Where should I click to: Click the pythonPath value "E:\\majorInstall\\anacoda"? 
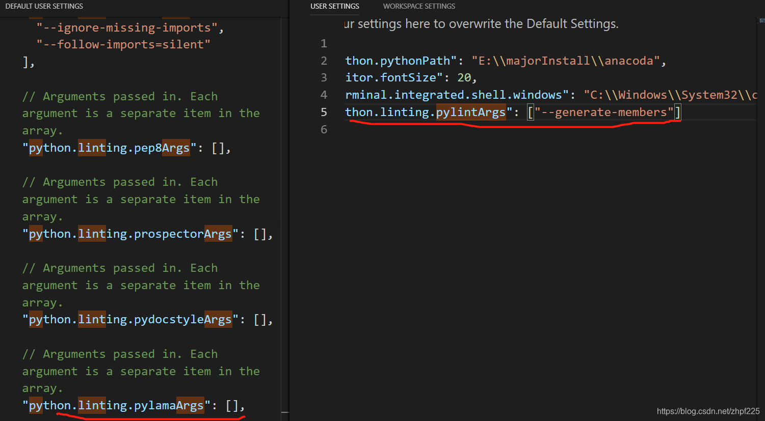click(x=566, y=61)
